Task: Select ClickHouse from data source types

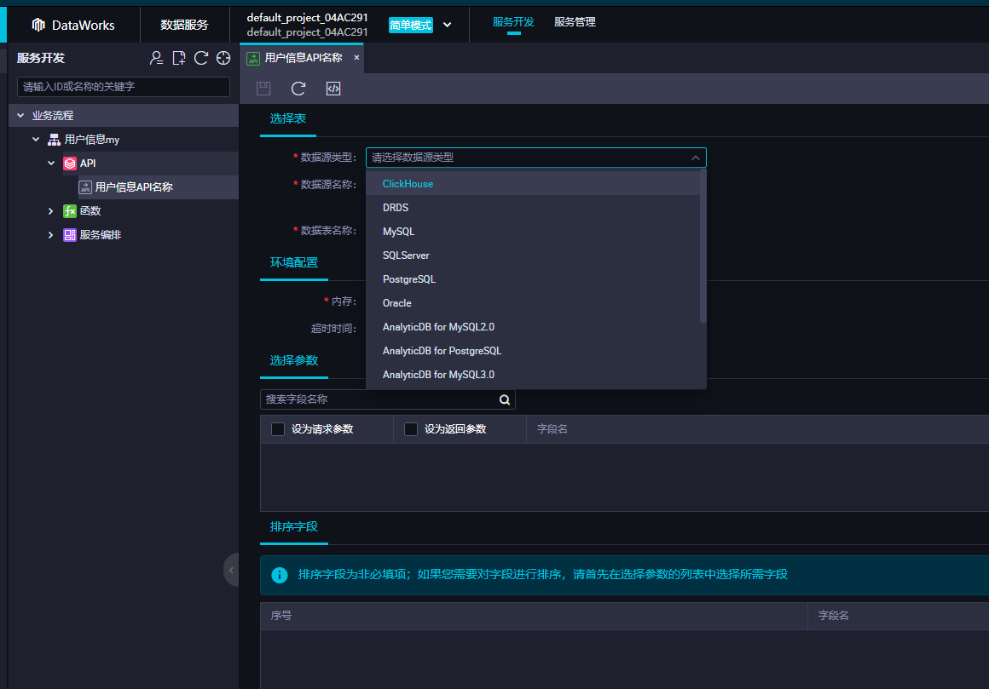Action: 533,184
